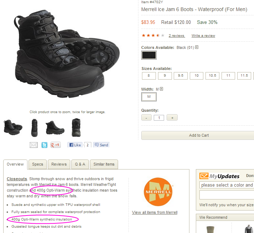Image resolution: width=254 pixels, height=233 pixels.
Task: Click the orange Merrell brand logo
Action: point(158,192)
